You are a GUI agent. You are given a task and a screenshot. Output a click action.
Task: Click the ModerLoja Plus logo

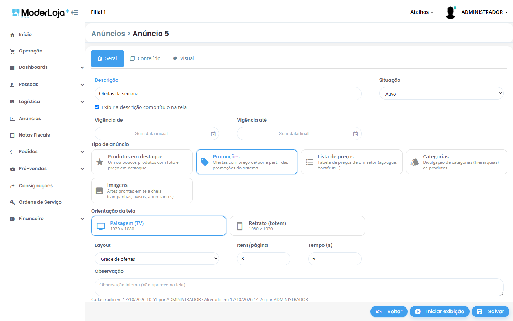pyautogui.click(x=41, y=13)
